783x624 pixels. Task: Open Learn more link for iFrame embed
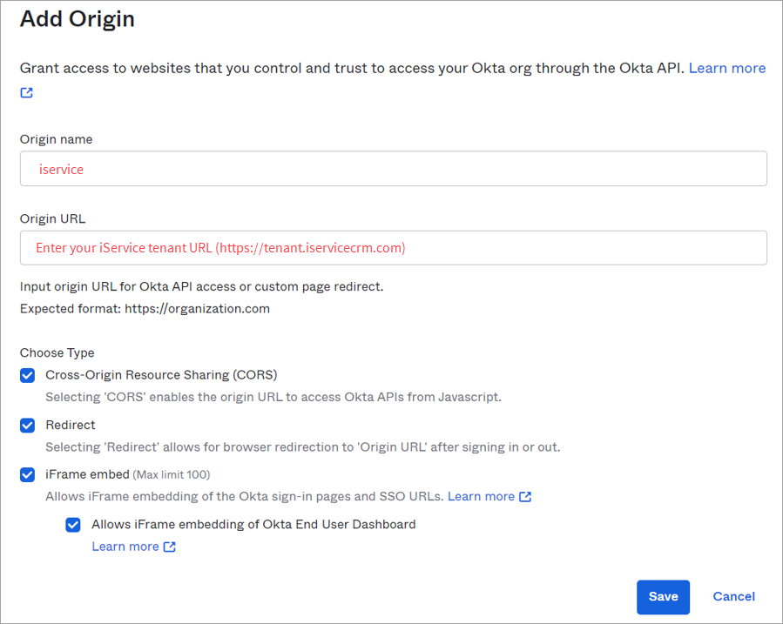[481, 496]
